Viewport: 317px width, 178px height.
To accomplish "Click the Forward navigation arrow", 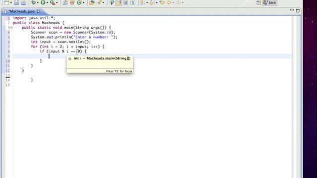I will 178,2.
